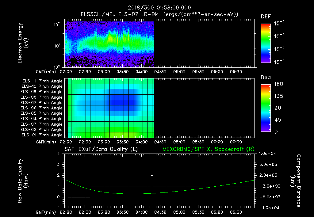The image size is (314, 217).
Task: Click the DEF color scale bar
Action: (x=266, y=43)
